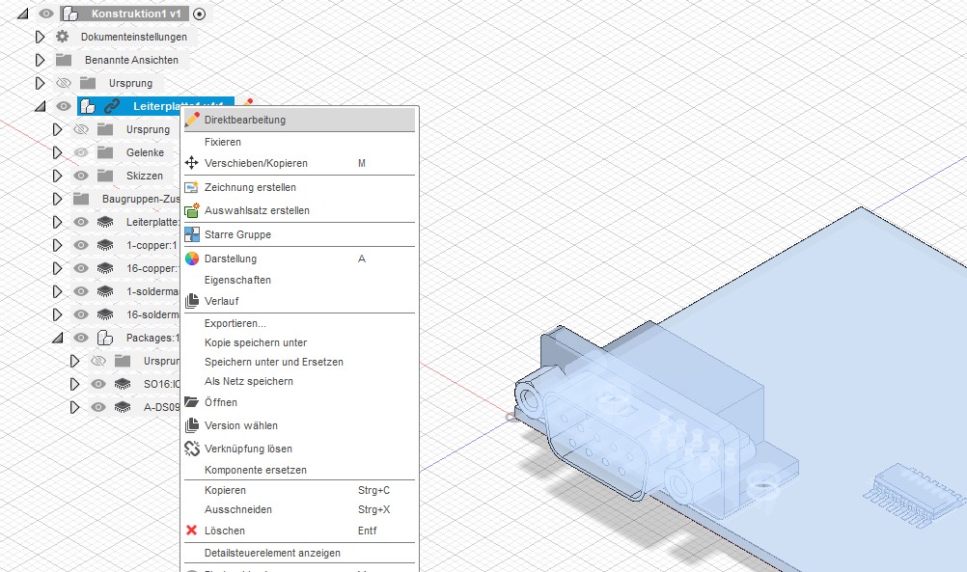967x572 pixels.
Task: Hide the 16-copper body
Action: click(81, 268)
